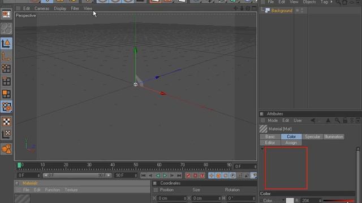Switch to Color material tab

(x=291, y=136)
